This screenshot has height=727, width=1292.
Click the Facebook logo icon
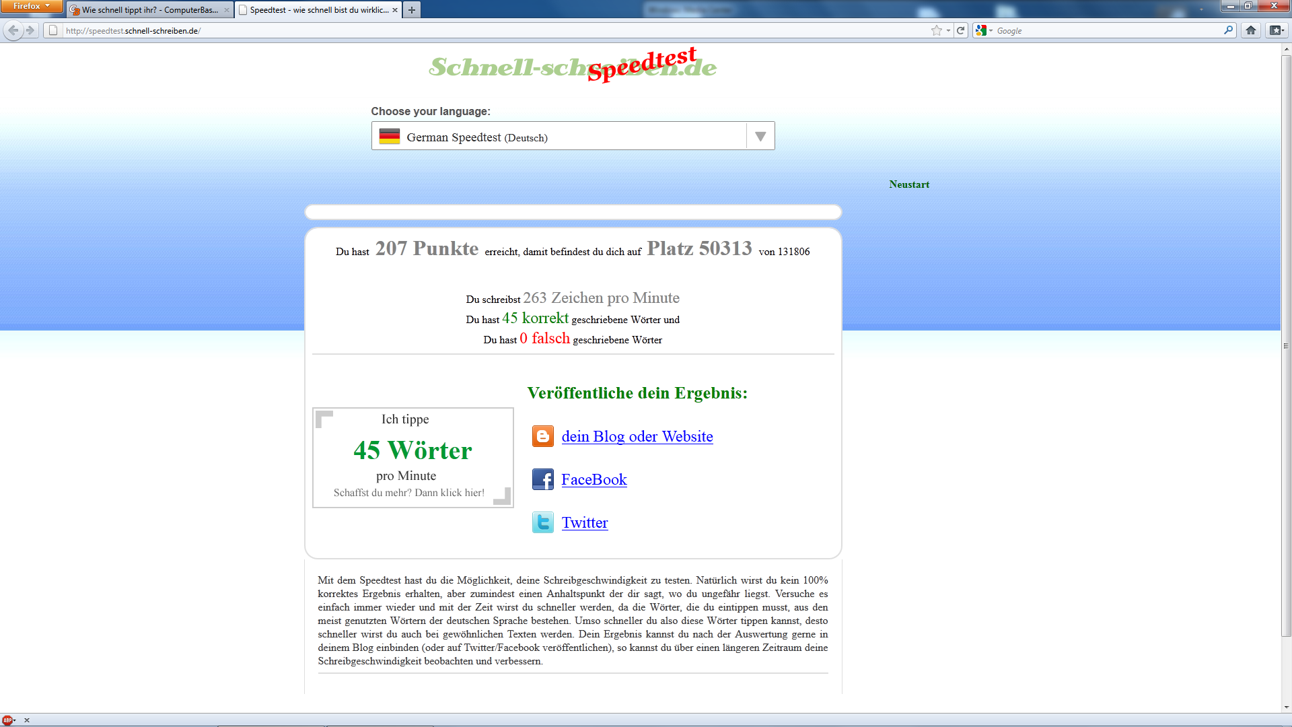(542, 479)
